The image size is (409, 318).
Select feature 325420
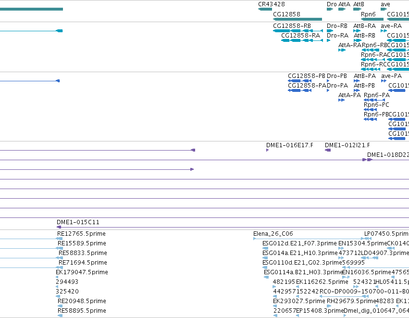(67, 292)
